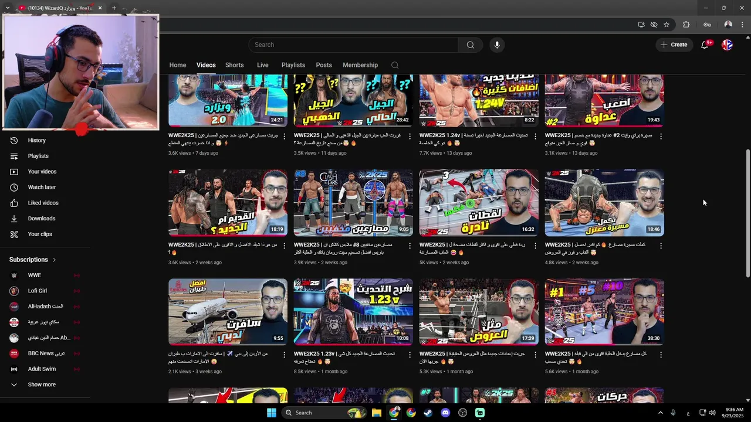This screenshot has height=422, width=751.
Task: Open WWE2K25 1.23v video title
Action: 345,358
